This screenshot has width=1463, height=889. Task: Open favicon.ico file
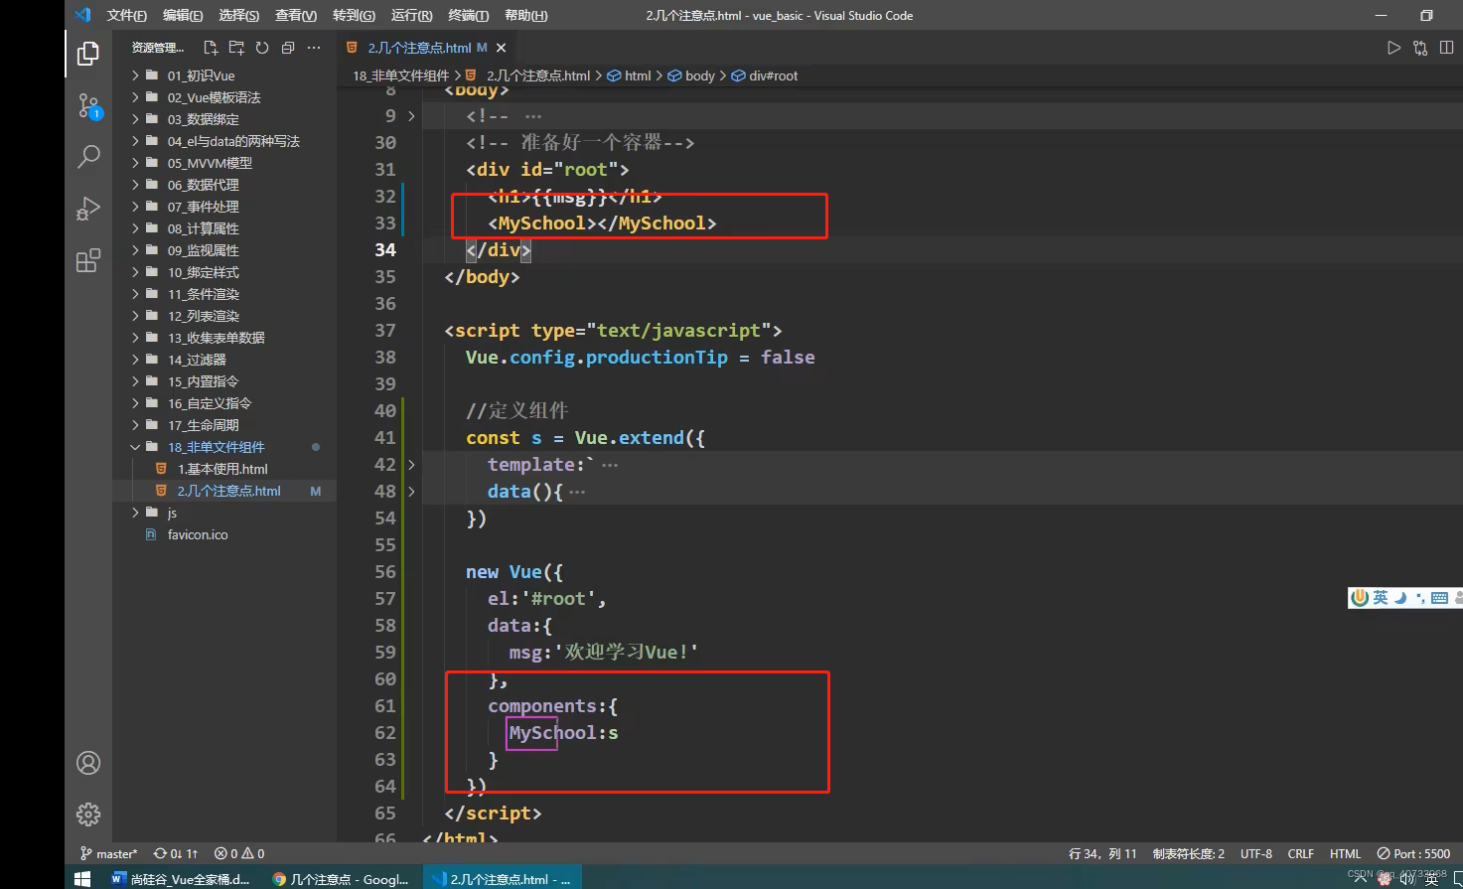224,534
